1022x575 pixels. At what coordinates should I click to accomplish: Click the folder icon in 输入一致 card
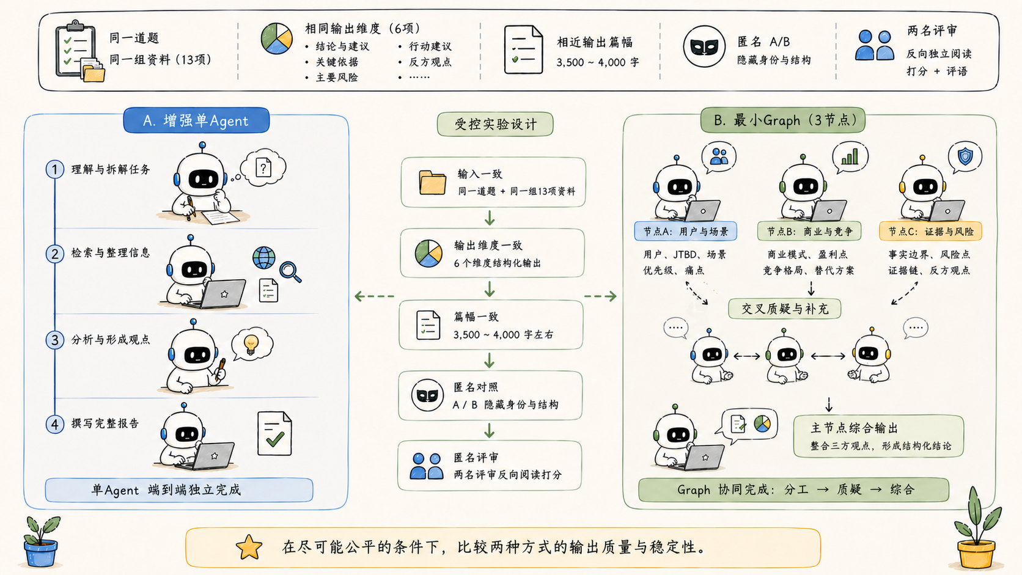pos(432,182)
